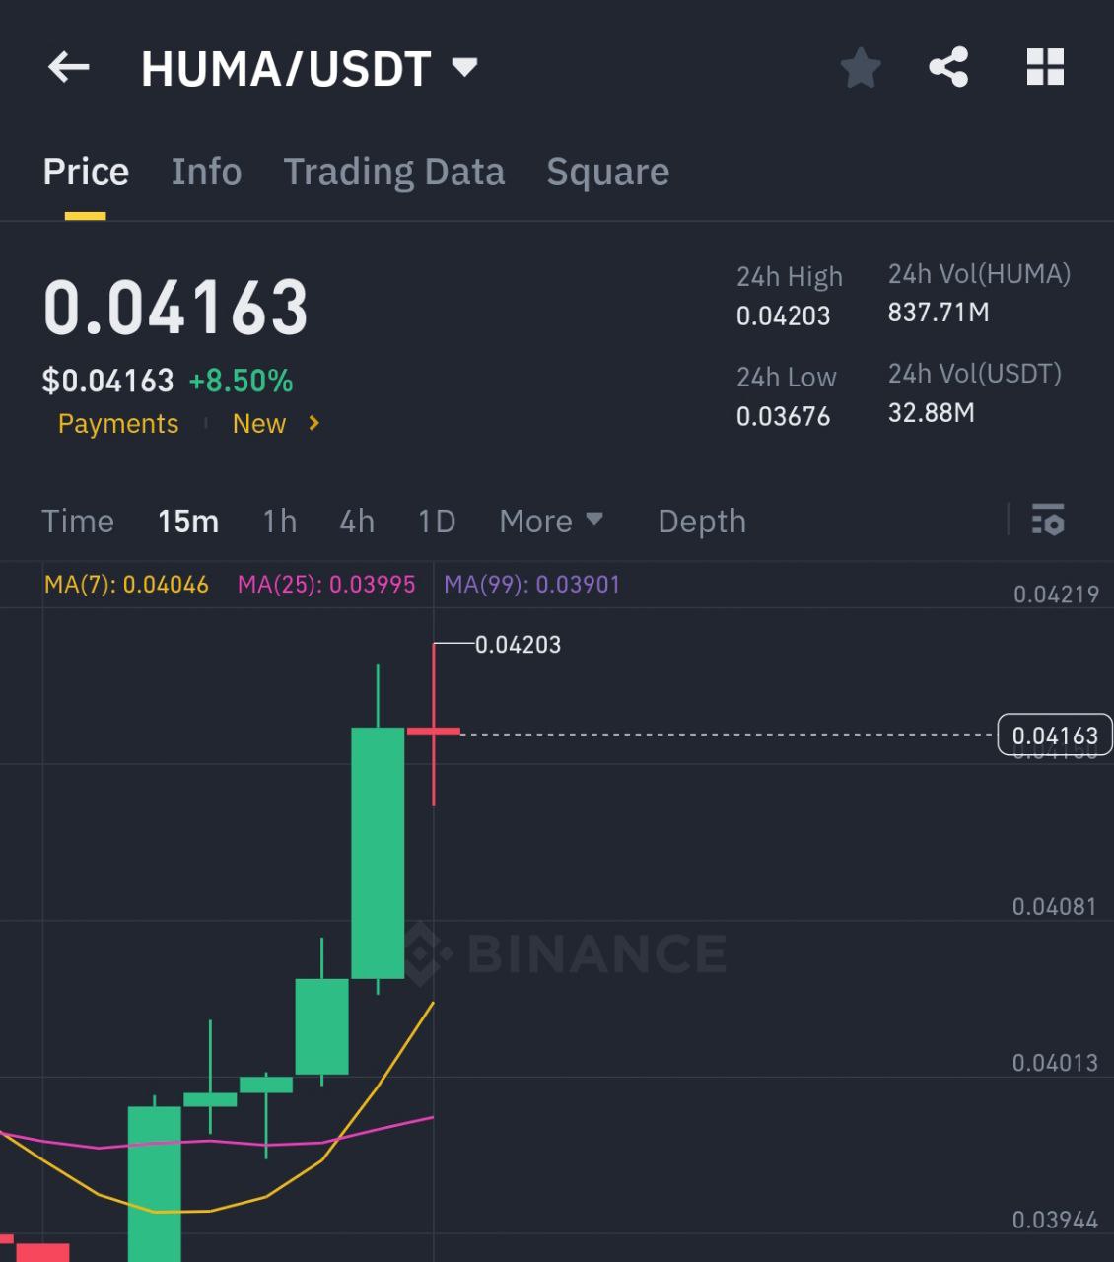Image resolution: width=1114 pixels, height=1262 pixels.
Task: Tap the MA(25): 0.03995 indicator label
Action: point(326,584)
